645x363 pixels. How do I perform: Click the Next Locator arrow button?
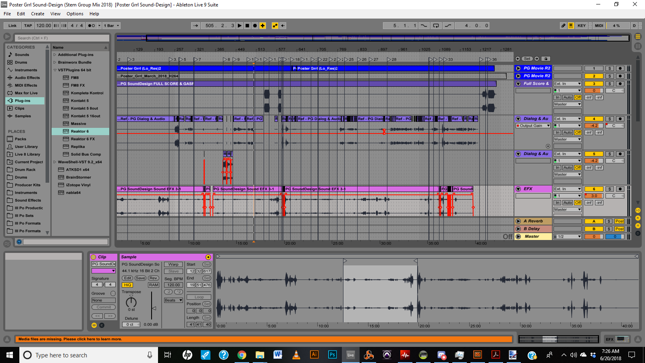pyautogui.click(x=537, y=59)
